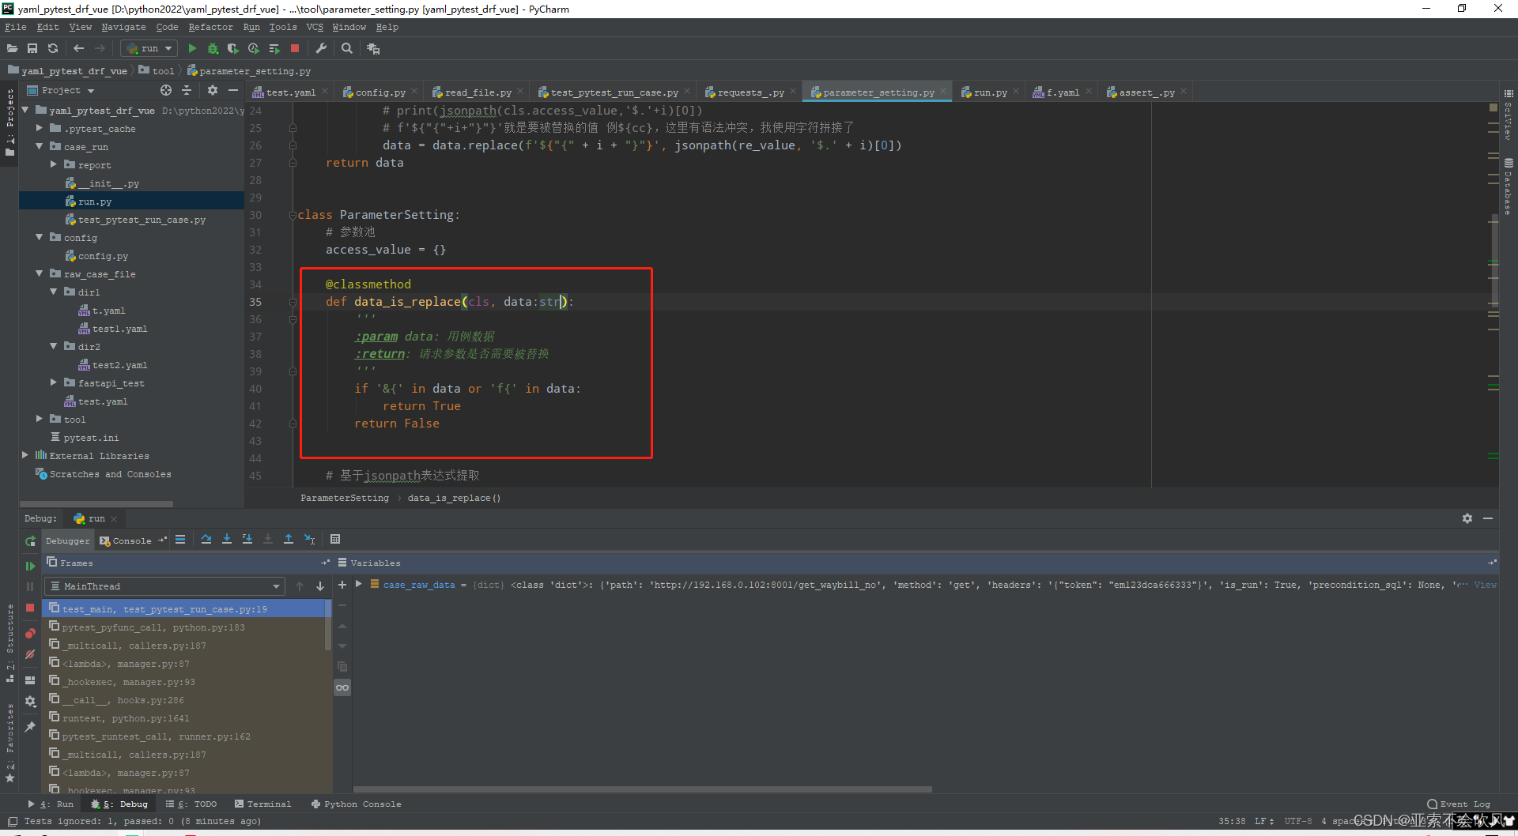Screen dimensions: 1518x836
Task: Toggle SciView tool window stripe
Action: coord(1509,115)
